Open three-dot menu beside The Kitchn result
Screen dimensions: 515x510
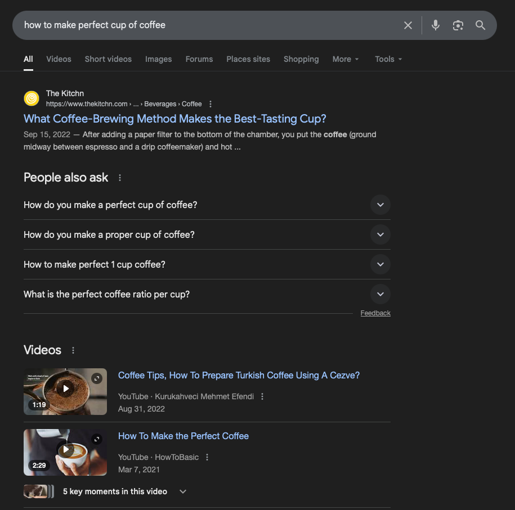(211, 104)
